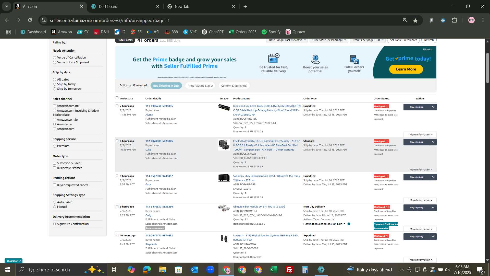Select the Ship by today radio option
This screenshot has height=276, width=490.
(54, 84)
